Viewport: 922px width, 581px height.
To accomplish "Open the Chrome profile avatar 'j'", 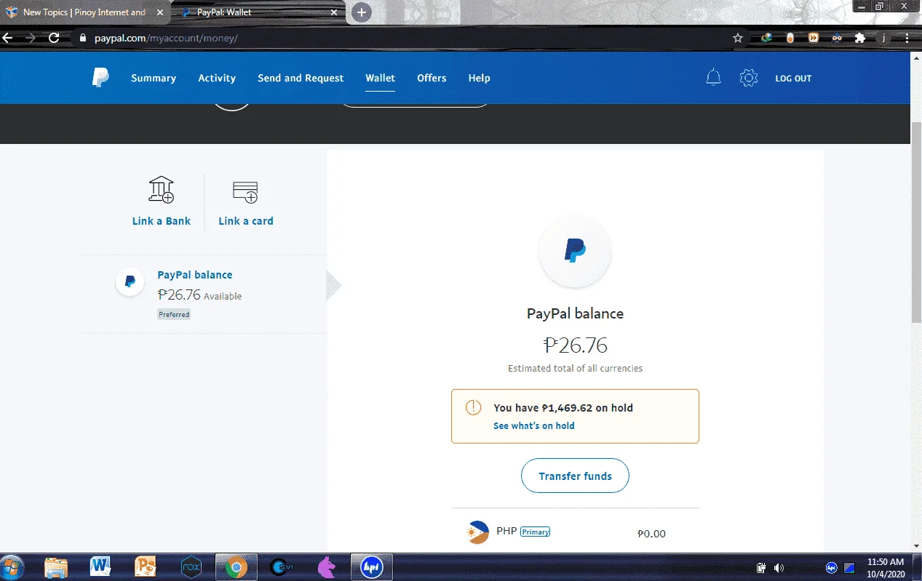I will [x=883, y=38].
